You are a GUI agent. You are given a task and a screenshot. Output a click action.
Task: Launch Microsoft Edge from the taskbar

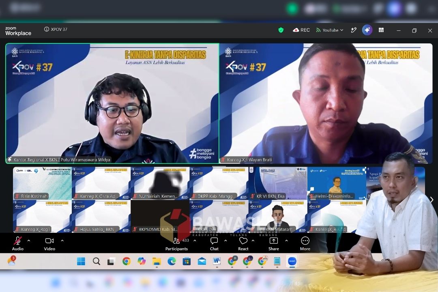[172, 261]
